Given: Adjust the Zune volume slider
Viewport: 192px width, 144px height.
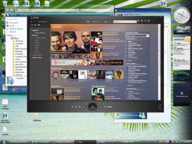Looking at the screenshot, I should (x=111, y=107).
